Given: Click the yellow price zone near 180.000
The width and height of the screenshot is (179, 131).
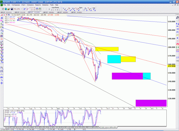Looking at the screenshot, I should (107, 49).
